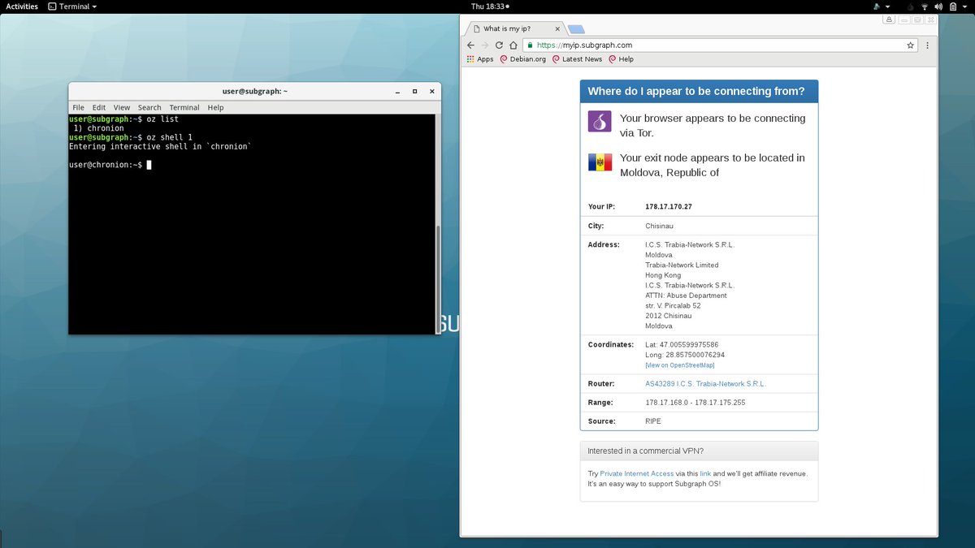Open a new browser tab
The width and height of the screenshot is (975, 548).
(575, 29)
